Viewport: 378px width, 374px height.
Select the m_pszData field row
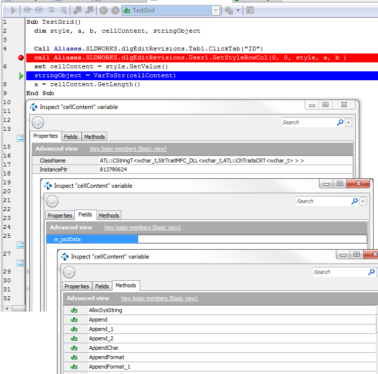click(92, 239)
